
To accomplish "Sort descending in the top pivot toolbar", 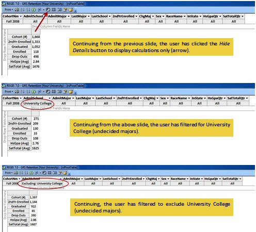I will (28, 10).
